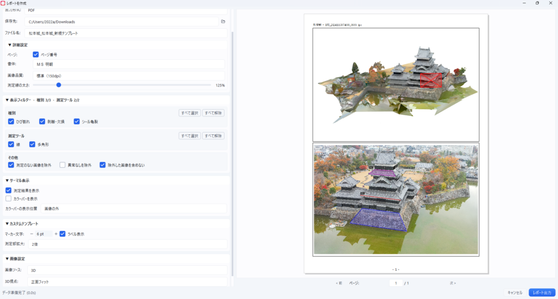The height and width of the screenshot is (299, 558).
Task: Open the folder browse icon for 保存先
Action: (x=223, y=22)
